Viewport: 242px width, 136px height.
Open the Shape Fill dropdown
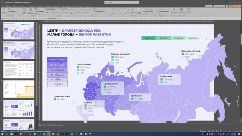point(149,9)
